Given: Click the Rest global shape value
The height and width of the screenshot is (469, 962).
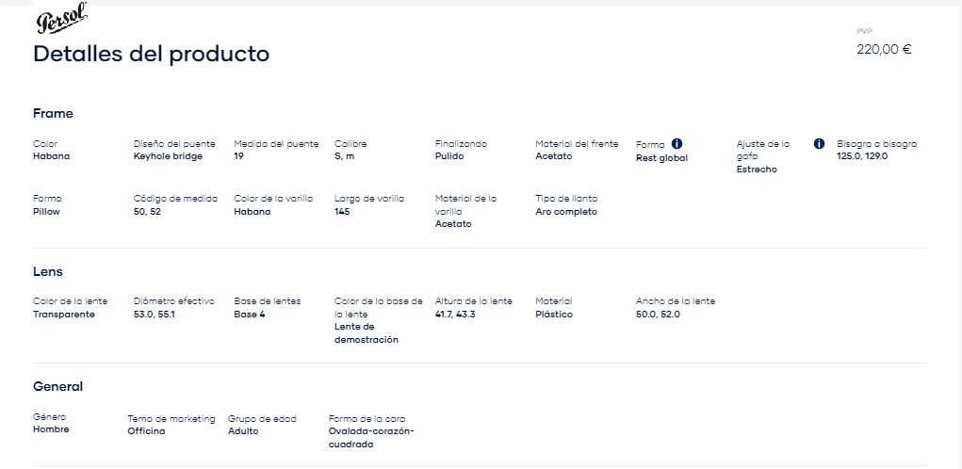Looking at the screenshot, I should (x=662, y=158).
